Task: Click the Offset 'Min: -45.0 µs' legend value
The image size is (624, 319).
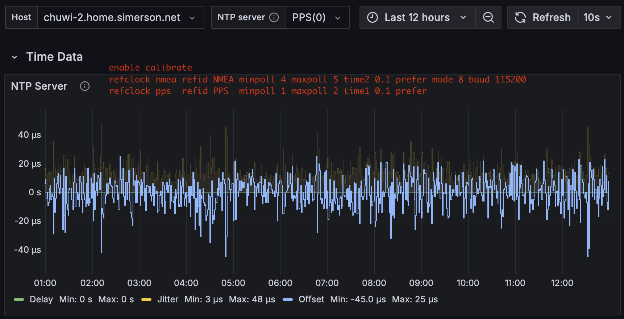Action: (358, 299)
